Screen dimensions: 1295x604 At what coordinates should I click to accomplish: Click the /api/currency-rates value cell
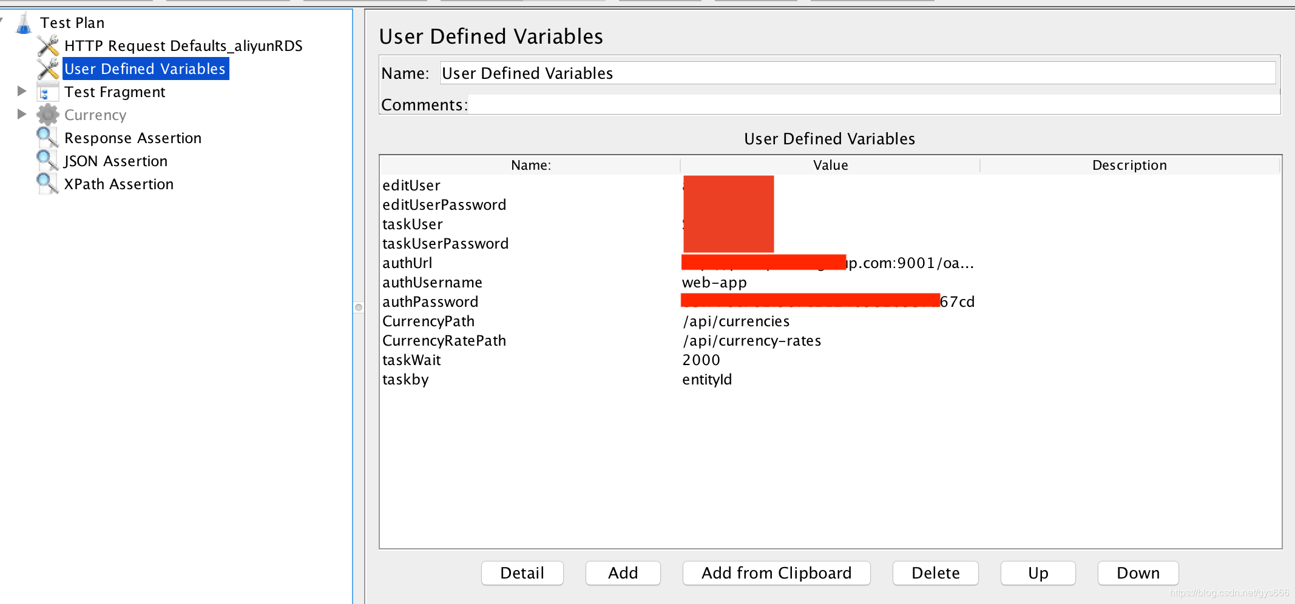[830, 341]
